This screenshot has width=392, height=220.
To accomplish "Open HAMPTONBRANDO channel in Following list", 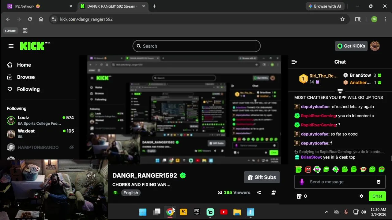I will tap(40, 147).
